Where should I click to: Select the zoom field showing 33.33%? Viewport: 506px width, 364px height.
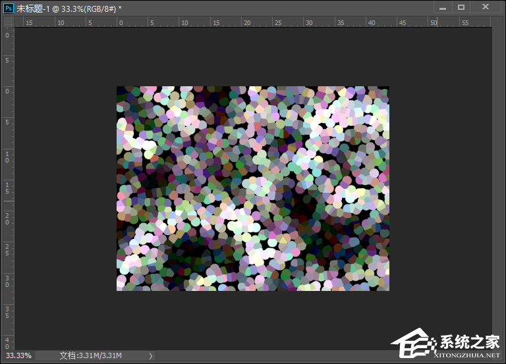pos(18,355)
